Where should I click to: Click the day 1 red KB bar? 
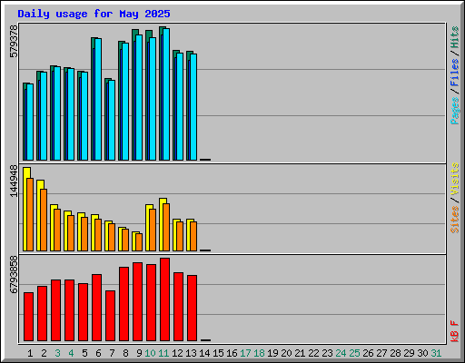tap(28, 317)
